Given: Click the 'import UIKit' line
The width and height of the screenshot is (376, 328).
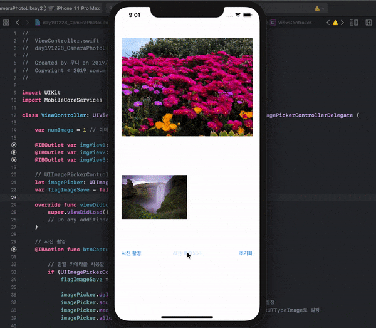Looking at the screenshot, I should pos(41,93).
